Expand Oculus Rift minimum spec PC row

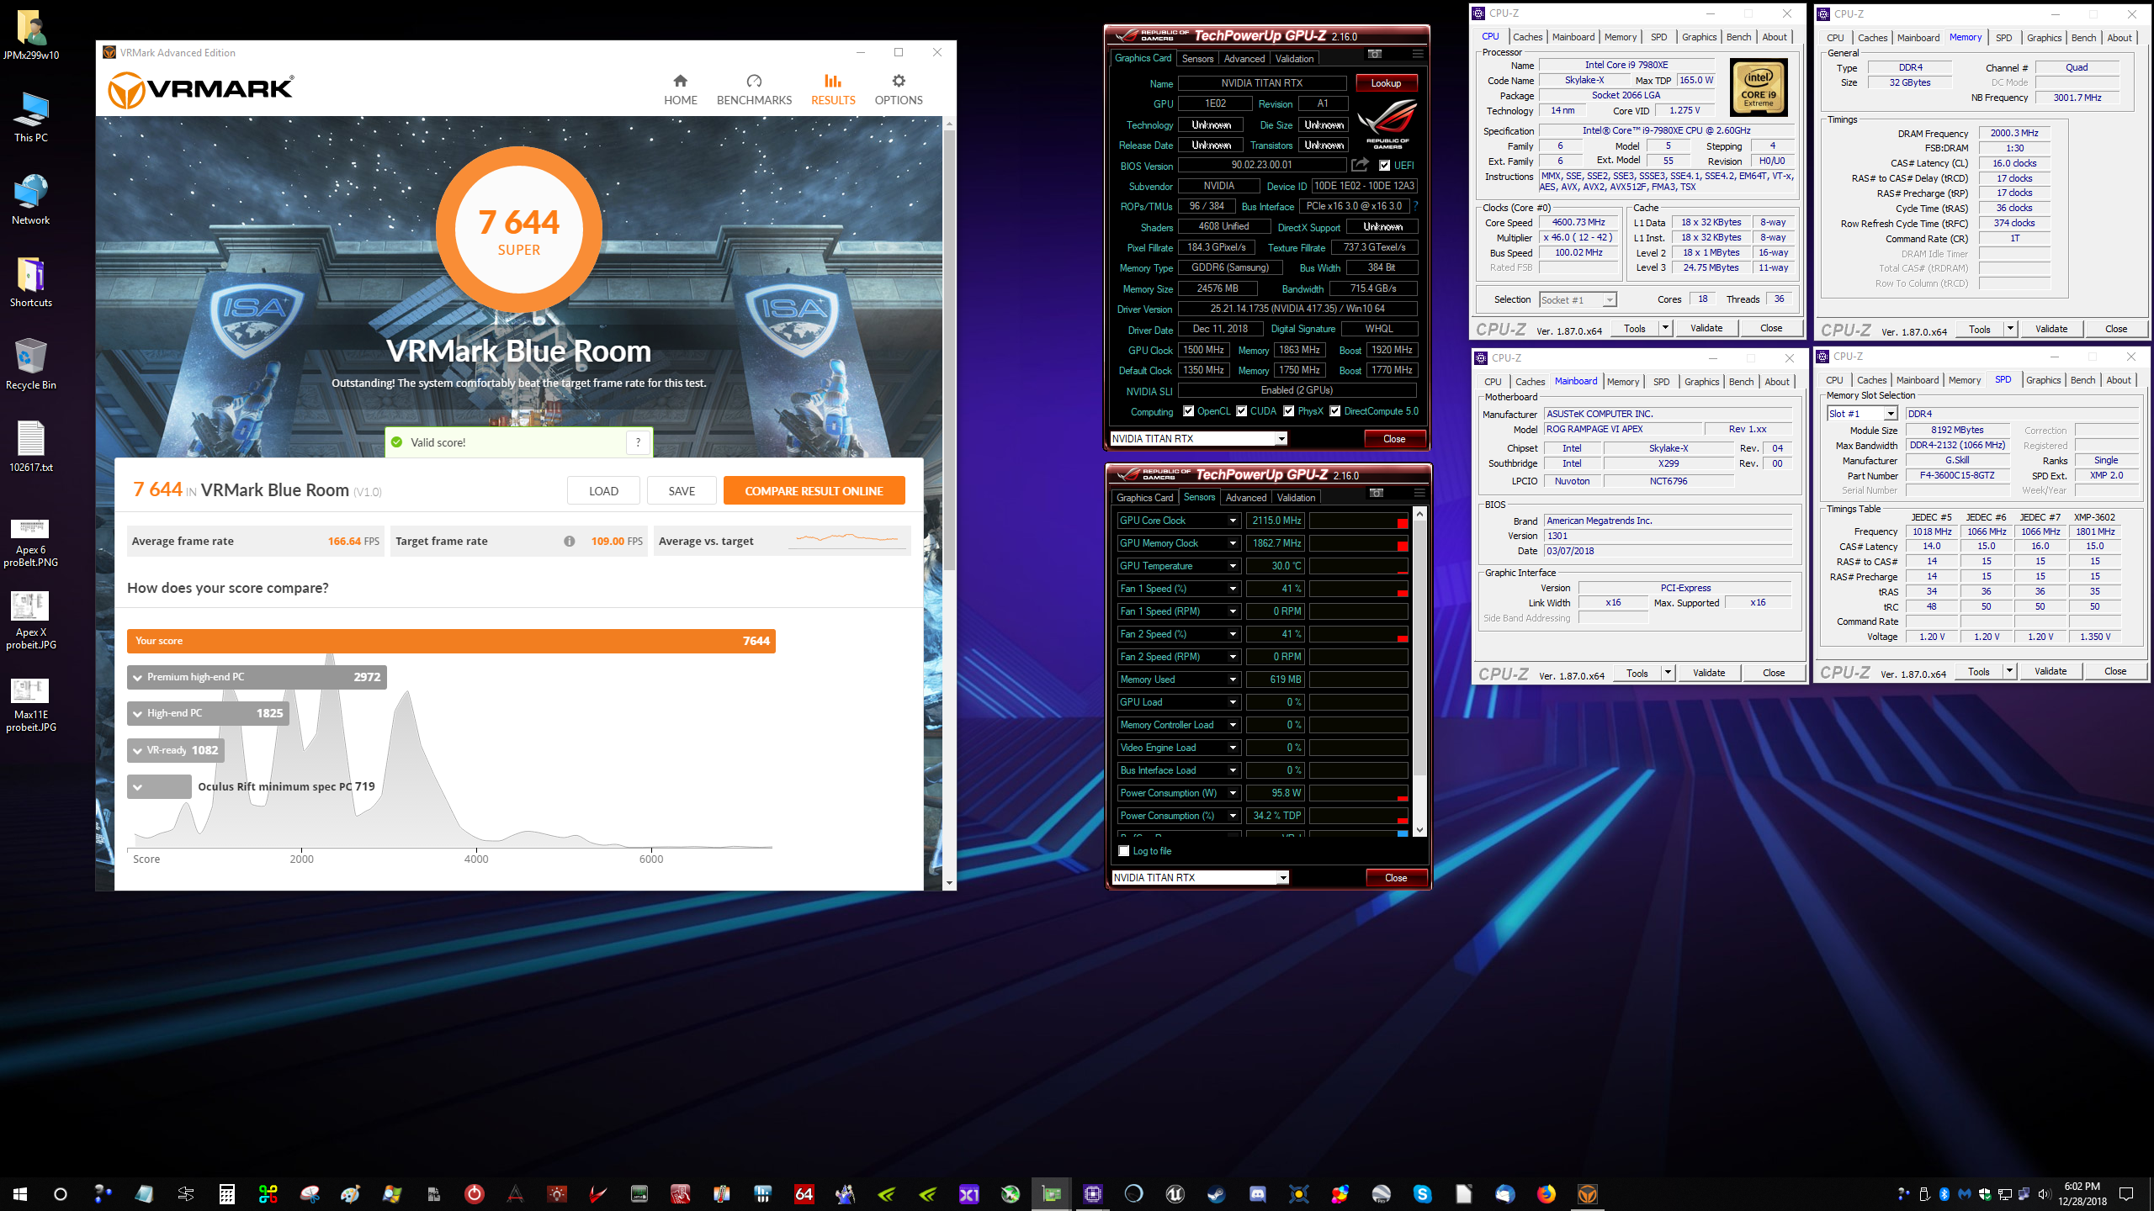click(159, 787)
